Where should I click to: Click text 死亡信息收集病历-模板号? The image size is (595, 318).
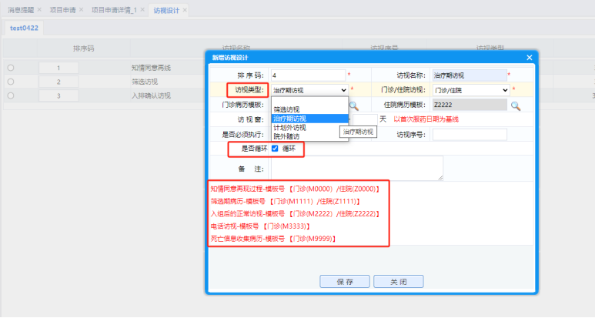(x=247, y=239)
